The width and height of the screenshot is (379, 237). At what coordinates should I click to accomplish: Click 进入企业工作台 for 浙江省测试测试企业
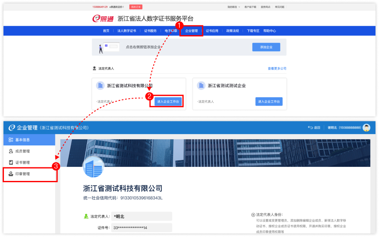269,102
